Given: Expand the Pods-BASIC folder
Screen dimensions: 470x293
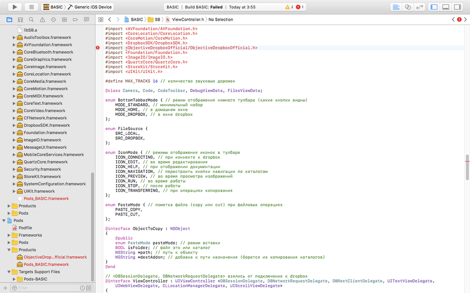Looking at the screenshot, I should 14,279.
